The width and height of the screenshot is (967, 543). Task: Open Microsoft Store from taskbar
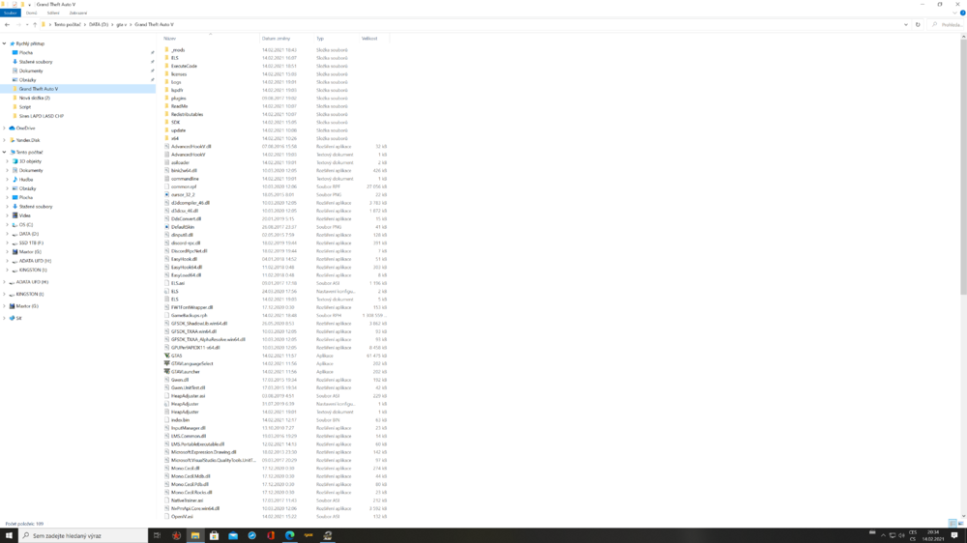click(214, 535)
